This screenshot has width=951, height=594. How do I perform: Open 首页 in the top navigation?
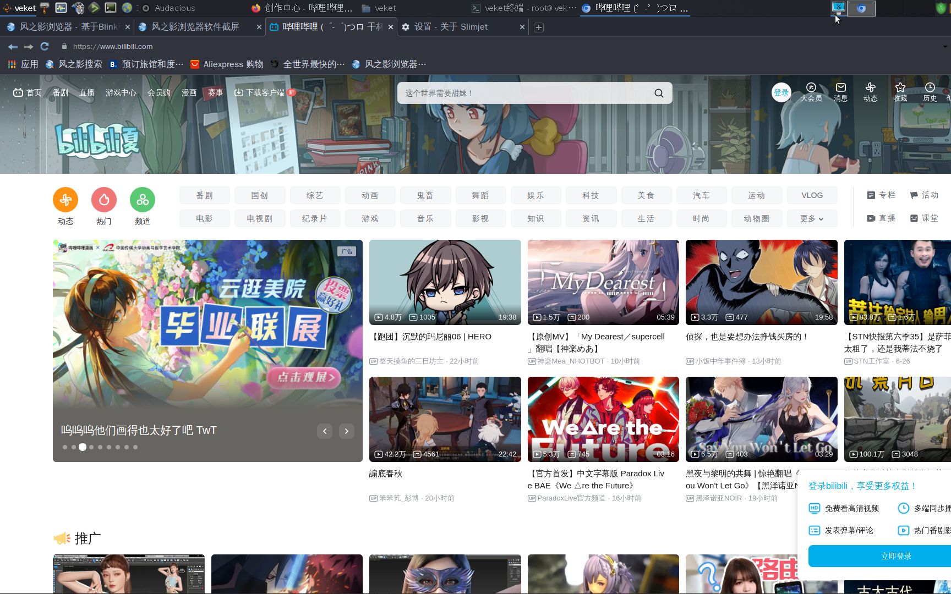click(x=28, y=92)
